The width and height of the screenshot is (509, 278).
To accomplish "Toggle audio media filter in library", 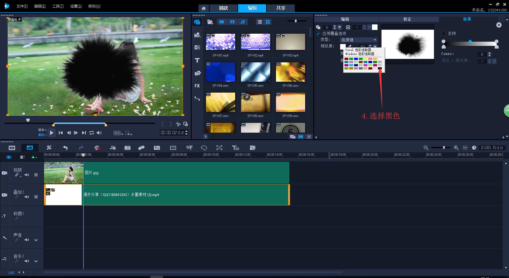I will click(x=243, y=22).
